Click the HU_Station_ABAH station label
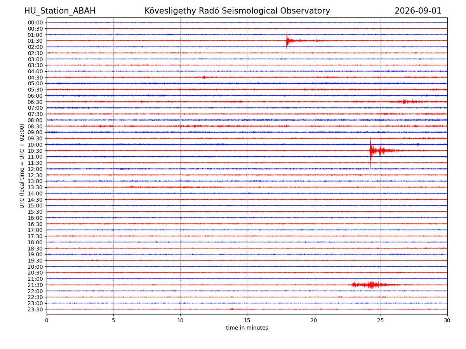Screen dimensions: 466x349 click(60, 11)
